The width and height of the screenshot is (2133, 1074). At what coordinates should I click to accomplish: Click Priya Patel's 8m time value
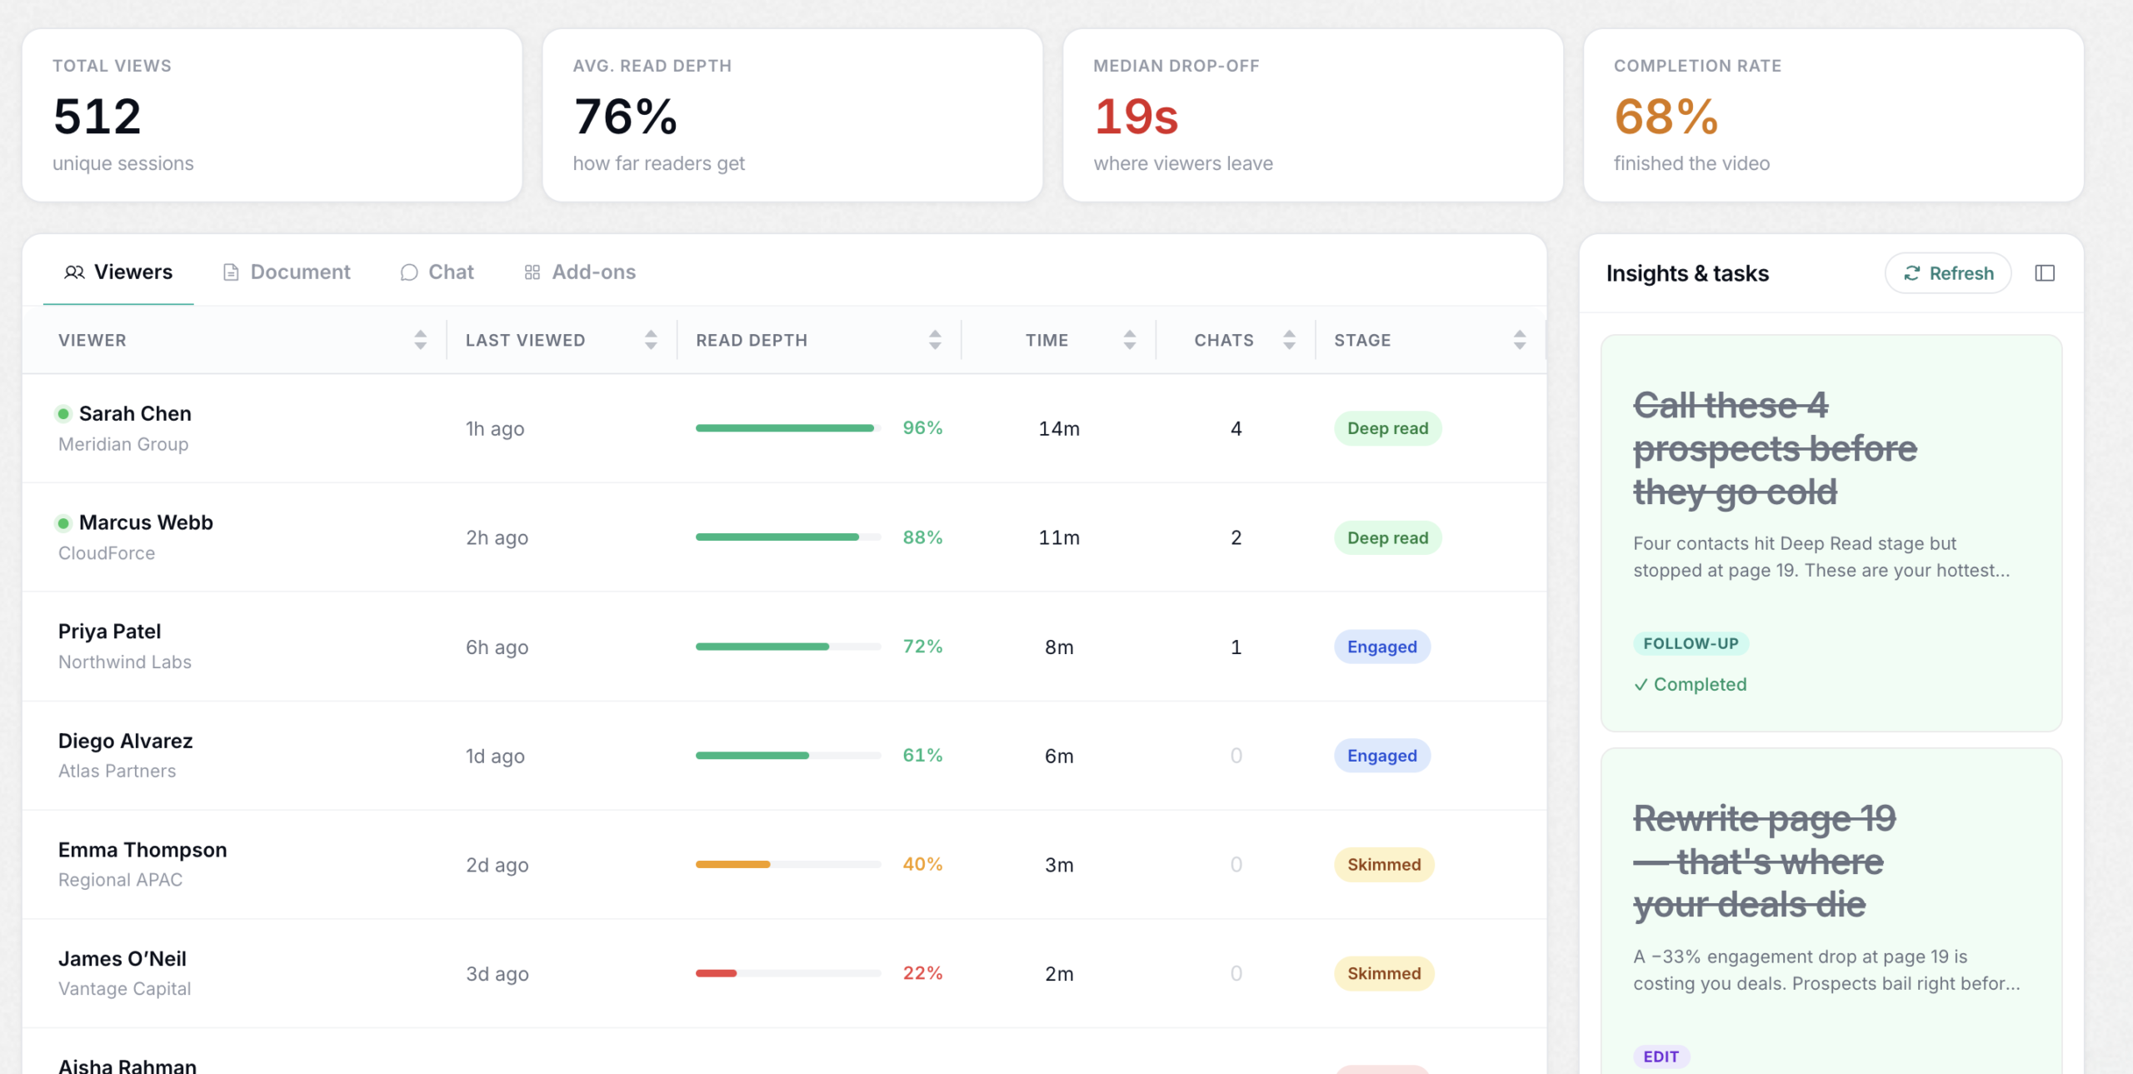[x=1059, y=647]
